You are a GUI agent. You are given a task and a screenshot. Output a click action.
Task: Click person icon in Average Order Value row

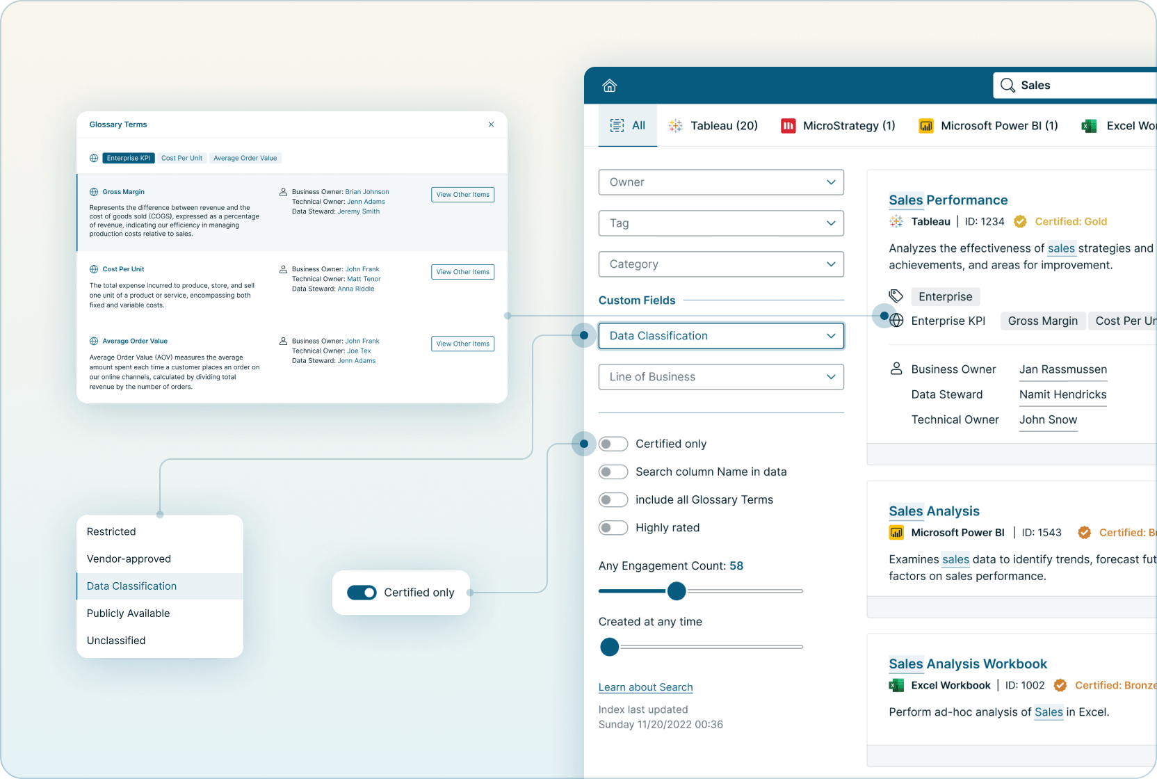click(283, 342)
